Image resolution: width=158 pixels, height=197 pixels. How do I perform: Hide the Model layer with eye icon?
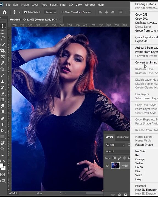tap(107, 166)
